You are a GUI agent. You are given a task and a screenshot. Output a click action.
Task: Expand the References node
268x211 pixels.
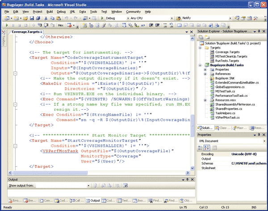[x=205, y=74]
